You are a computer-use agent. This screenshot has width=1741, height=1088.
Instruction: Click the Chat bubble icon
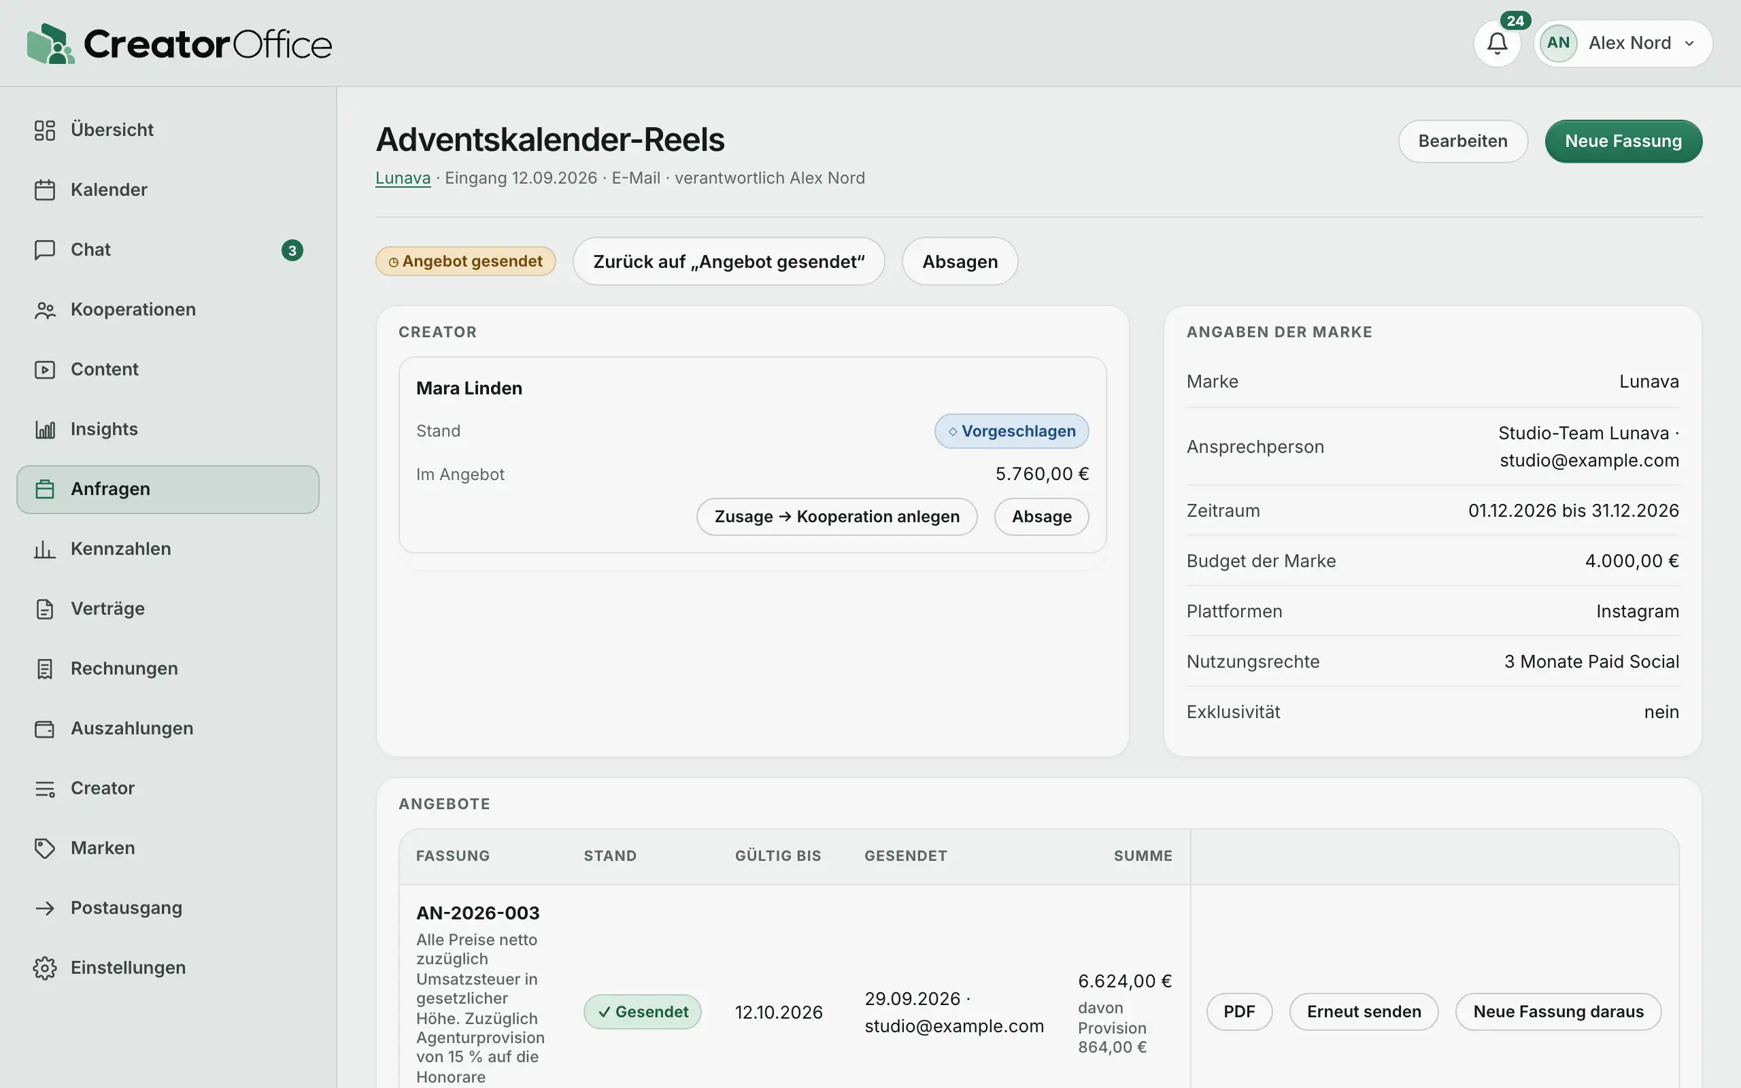45,250
